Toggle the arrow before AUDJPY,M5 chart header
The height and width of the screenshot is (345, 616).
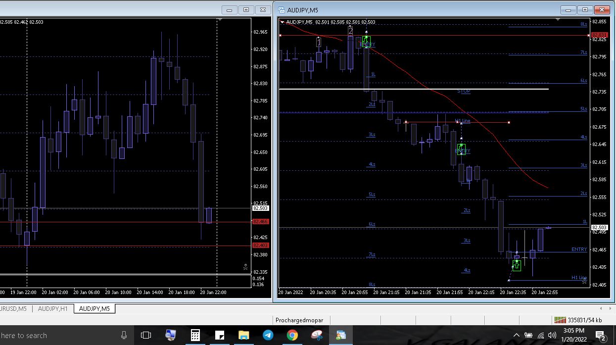click(282, 22)
